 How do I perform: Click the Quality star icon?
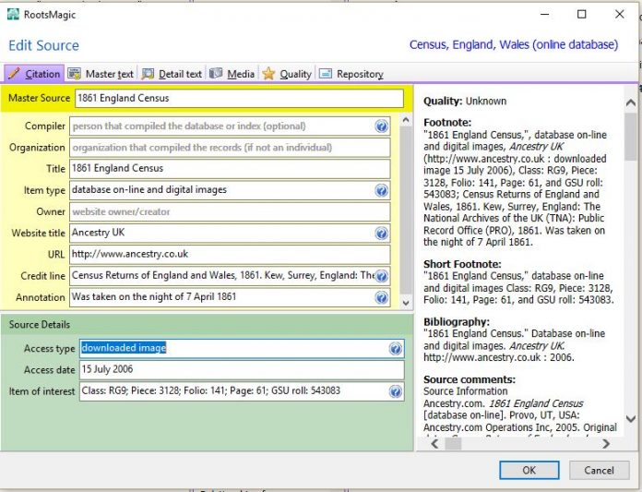(x=268, y=74)
